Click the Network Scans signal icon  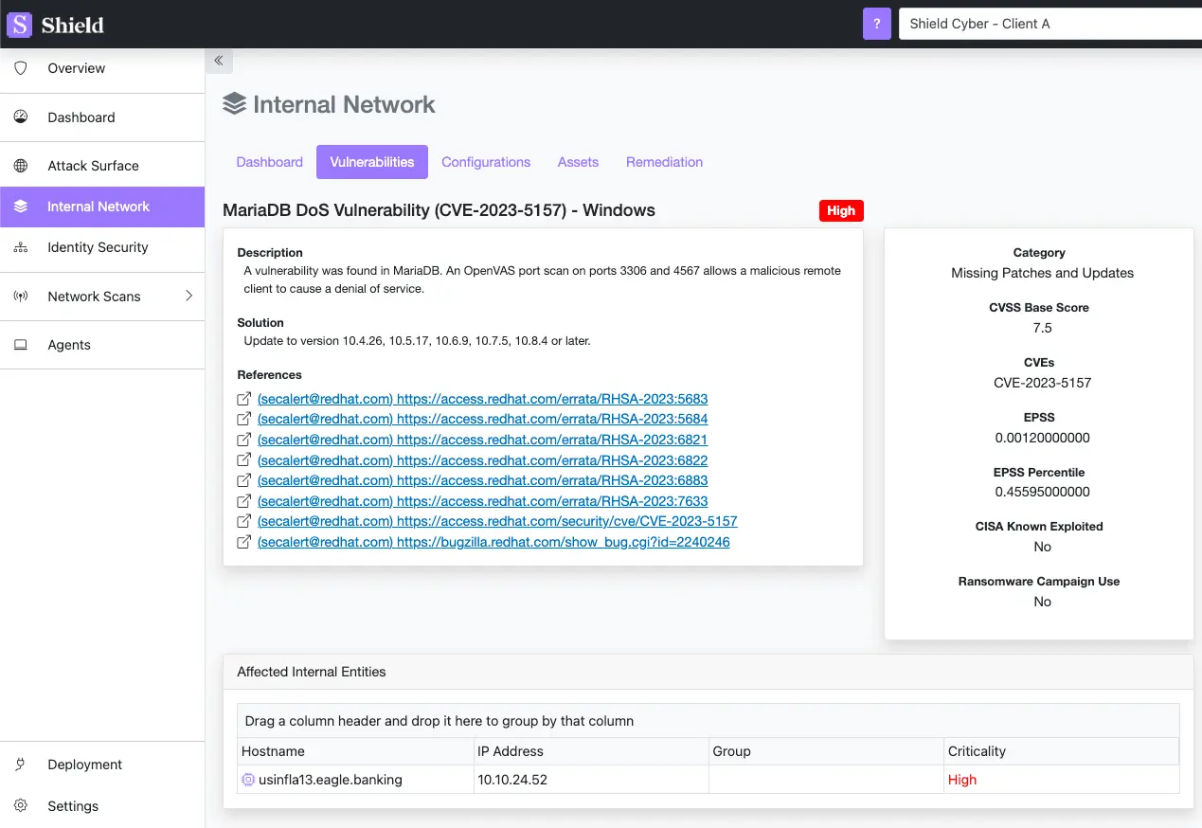(x=20, y=296)
